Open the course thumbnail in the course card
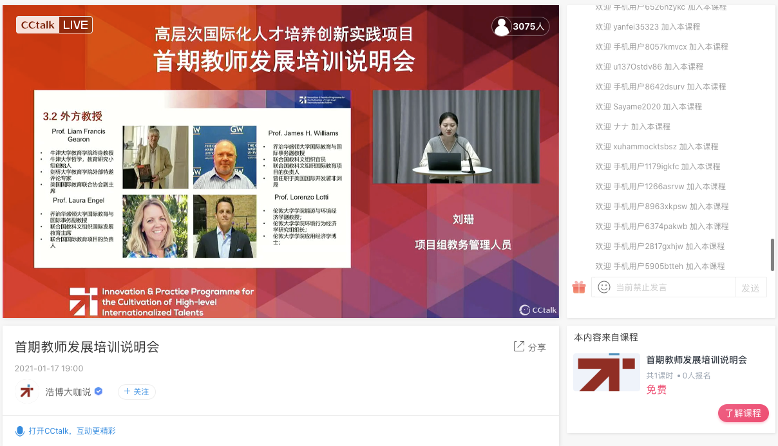 coord(606,372)
